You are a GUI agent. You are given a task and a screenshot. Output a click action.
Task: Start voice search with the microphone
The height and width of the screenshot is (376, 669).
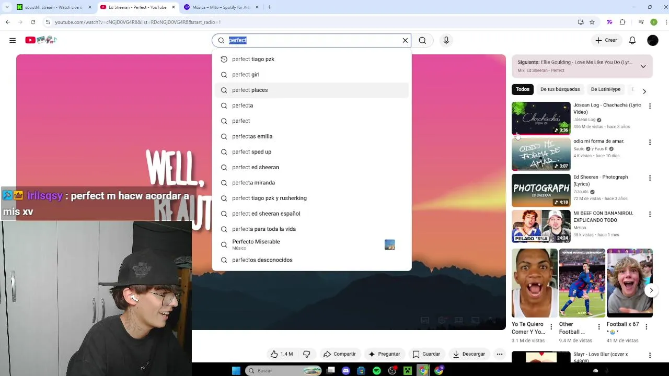446,40
